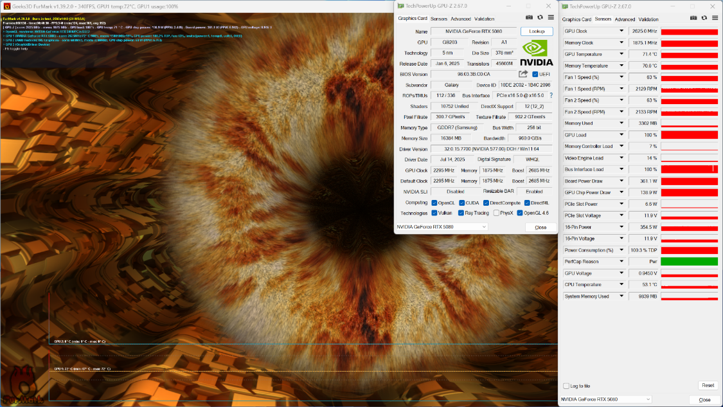Click the BIOS export share icon
This screenshot has height=407, width=723.
click(523, 74)
